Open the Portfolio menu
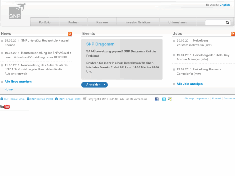The image size is (235, 176). click(45, 22)
